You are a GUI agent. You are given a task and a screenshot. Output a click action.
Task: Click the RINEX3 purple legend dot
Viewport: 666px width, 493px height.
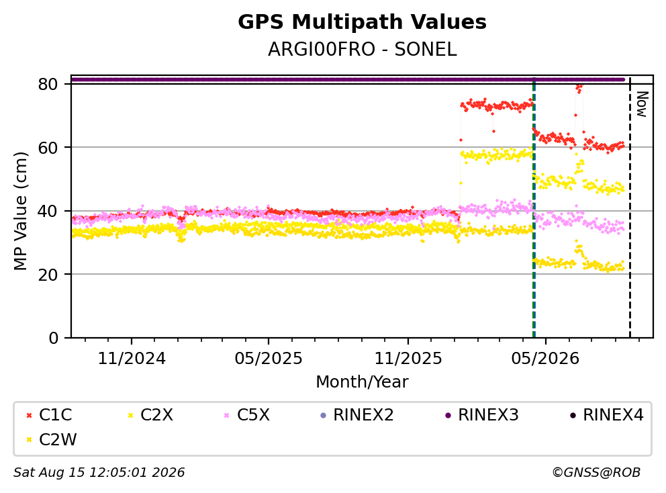pyautogui.click(x=448, y=415)
